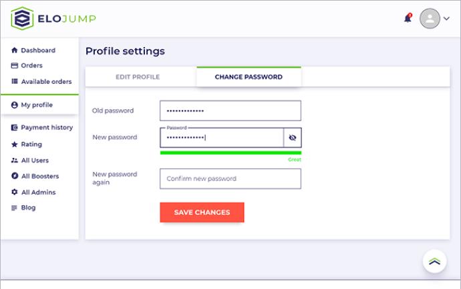Switch to the Edit Profile tab

138,77
